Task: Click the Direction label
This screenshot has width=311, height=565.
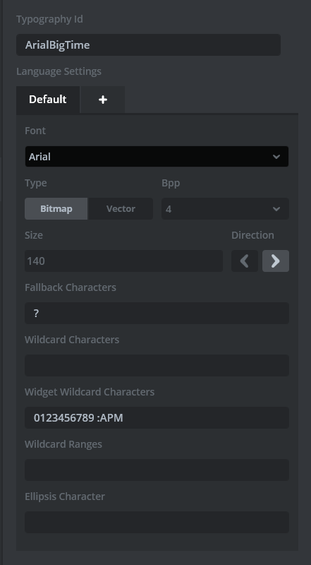Action: [252, 235]
